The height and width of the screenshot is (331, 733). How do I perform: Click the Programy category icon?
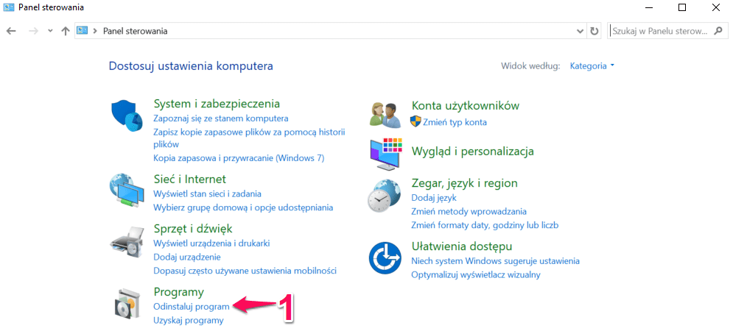coord(126,304)
